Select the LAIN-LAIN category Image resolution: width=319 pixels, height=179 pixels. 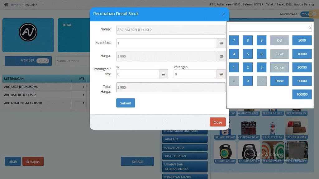[185, 139]
